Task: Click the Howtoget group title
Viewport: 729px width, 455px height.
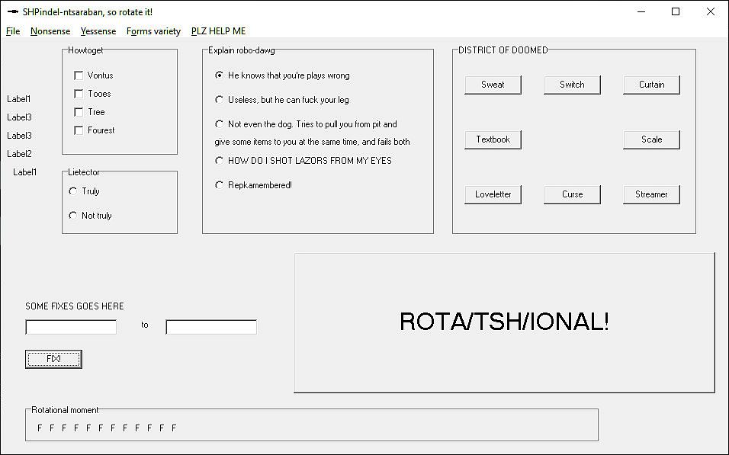Action: [x=85, y=50]
